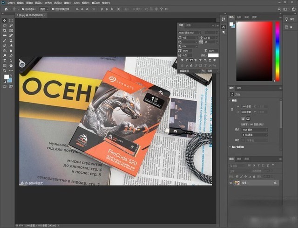Open the Help menu

coord(106,3)
